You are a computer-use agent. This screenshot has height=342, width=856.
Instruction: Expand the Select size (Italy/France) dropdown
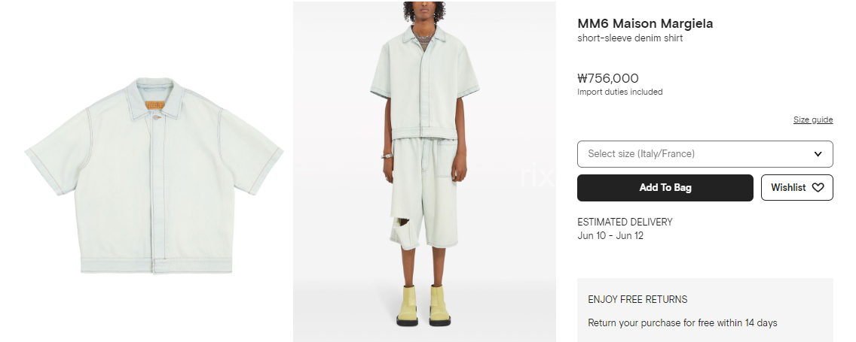pyautogui.click(x=705, y=154)
